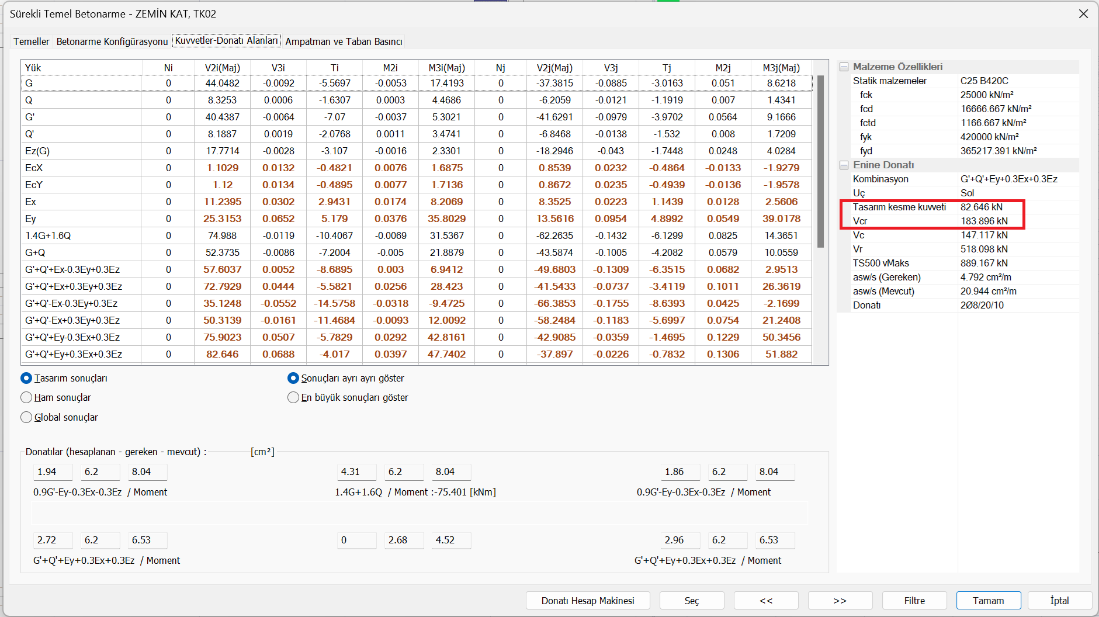Open the Donatı Hesap Makinesi
This screenshot has height=617, width=1099.
pos(588,601)
